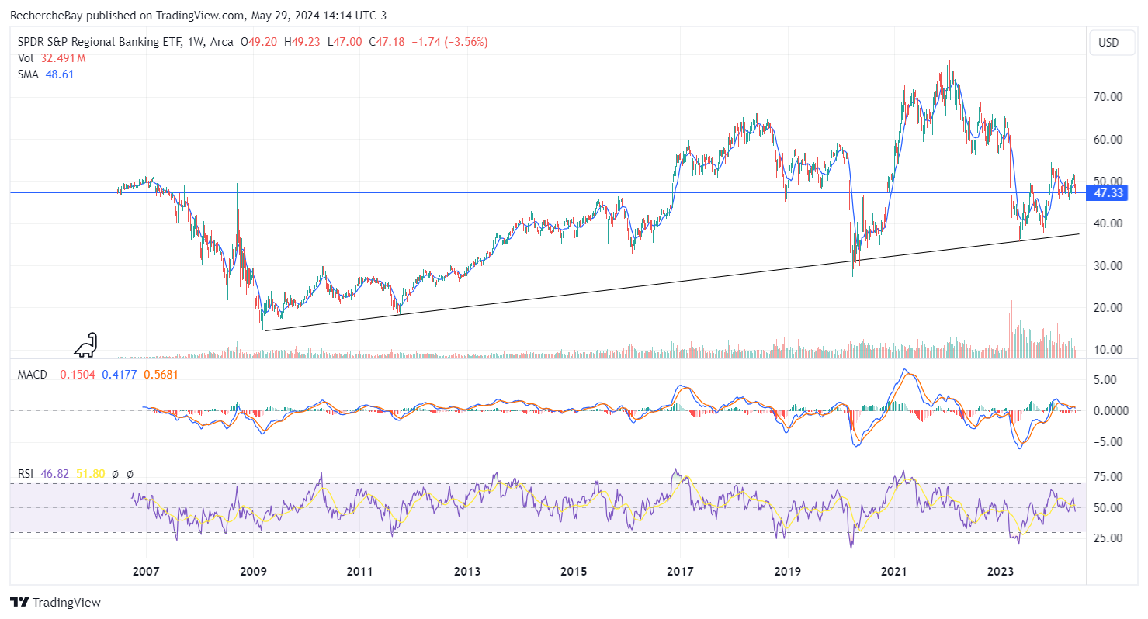This screenshot has height=619, width=1148.
Task: Click the 70.00 price scale label
Action: [x=1108, y=97]
